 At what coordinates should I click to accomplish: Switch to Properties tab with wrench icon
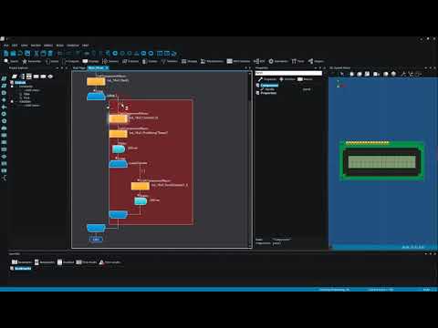[267, 79]
